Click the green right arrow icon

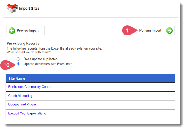pos(170,31)
